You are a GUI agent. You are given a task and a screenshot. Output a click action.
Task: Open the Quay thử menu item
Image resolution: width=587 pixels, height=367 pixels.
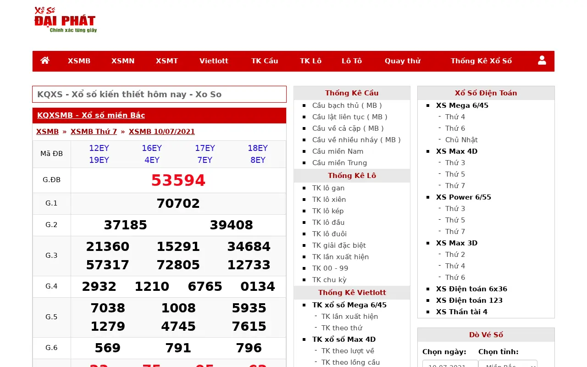pyautogui.click(x=403, y=61)
